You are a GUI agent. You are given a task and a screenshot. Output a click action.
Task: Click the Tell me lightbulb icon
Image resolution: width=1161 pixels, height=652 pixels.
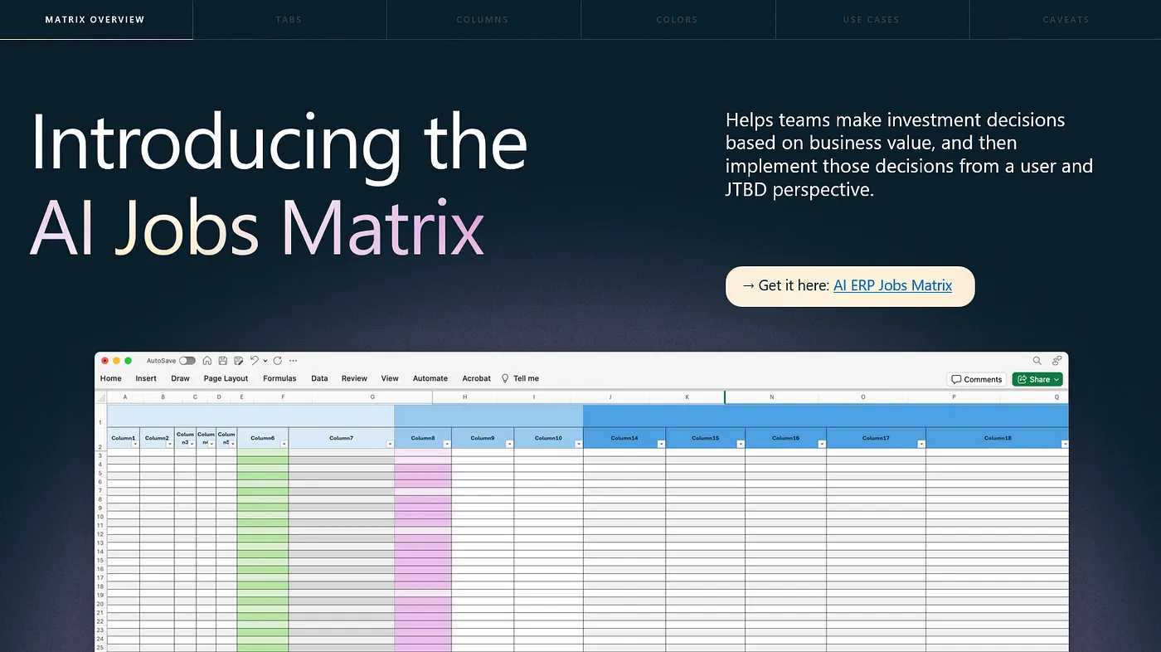(x=505, y=378)
